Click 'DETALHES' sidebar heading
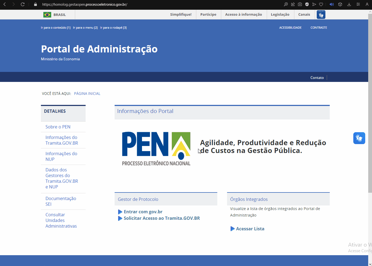 coord(55,111)
